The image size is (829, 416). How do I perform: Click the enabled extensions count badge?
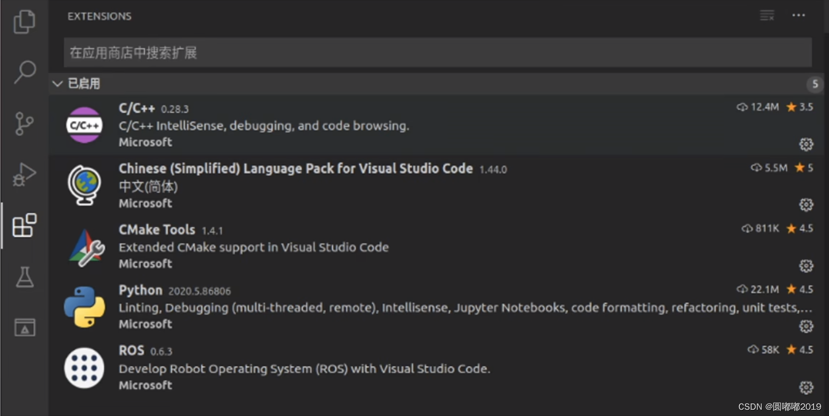815,84
